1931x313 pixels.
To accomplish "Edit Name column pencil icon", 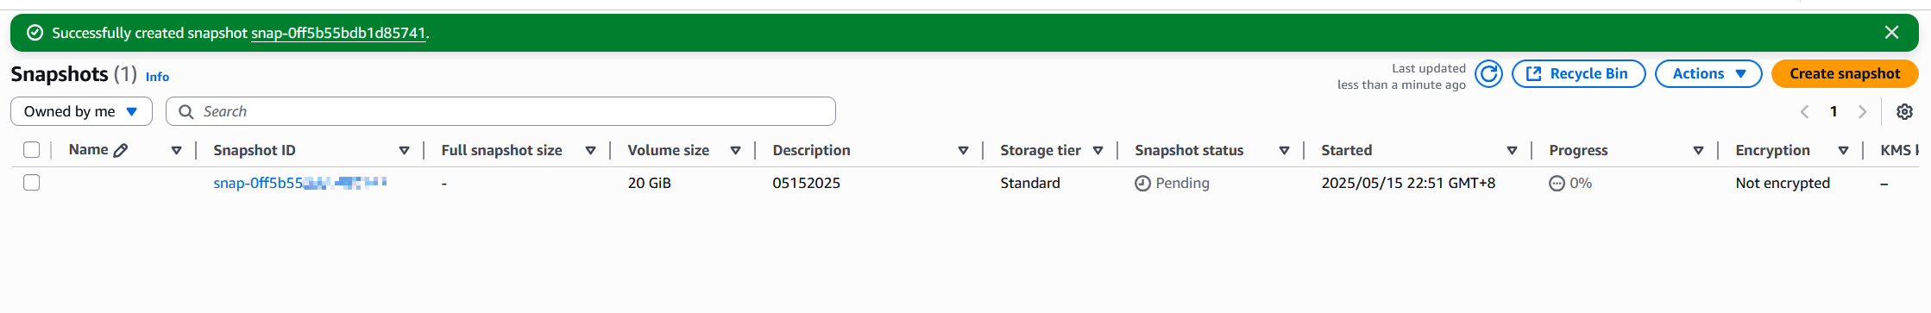I will click(121, 150).
